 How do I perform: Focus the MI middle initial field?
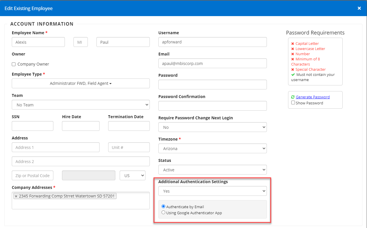[x=81, y=42]
